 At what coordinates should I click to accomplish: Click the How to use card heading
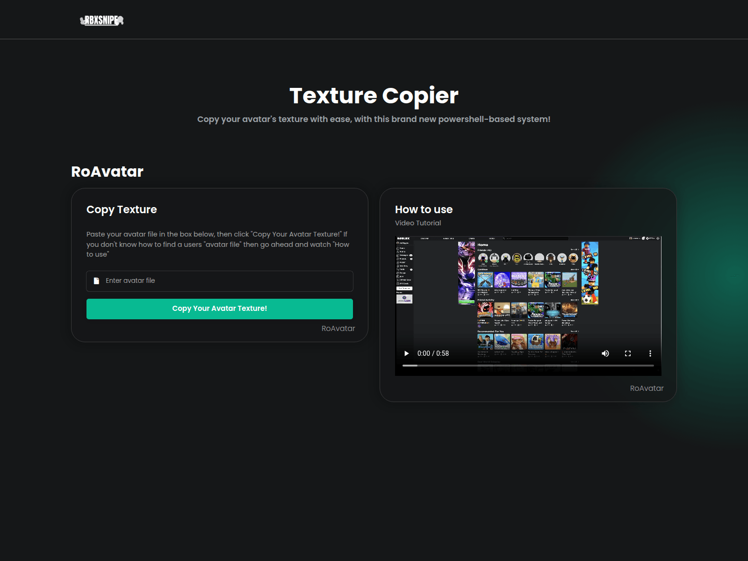pyautogui.click(x=424, y=209)
